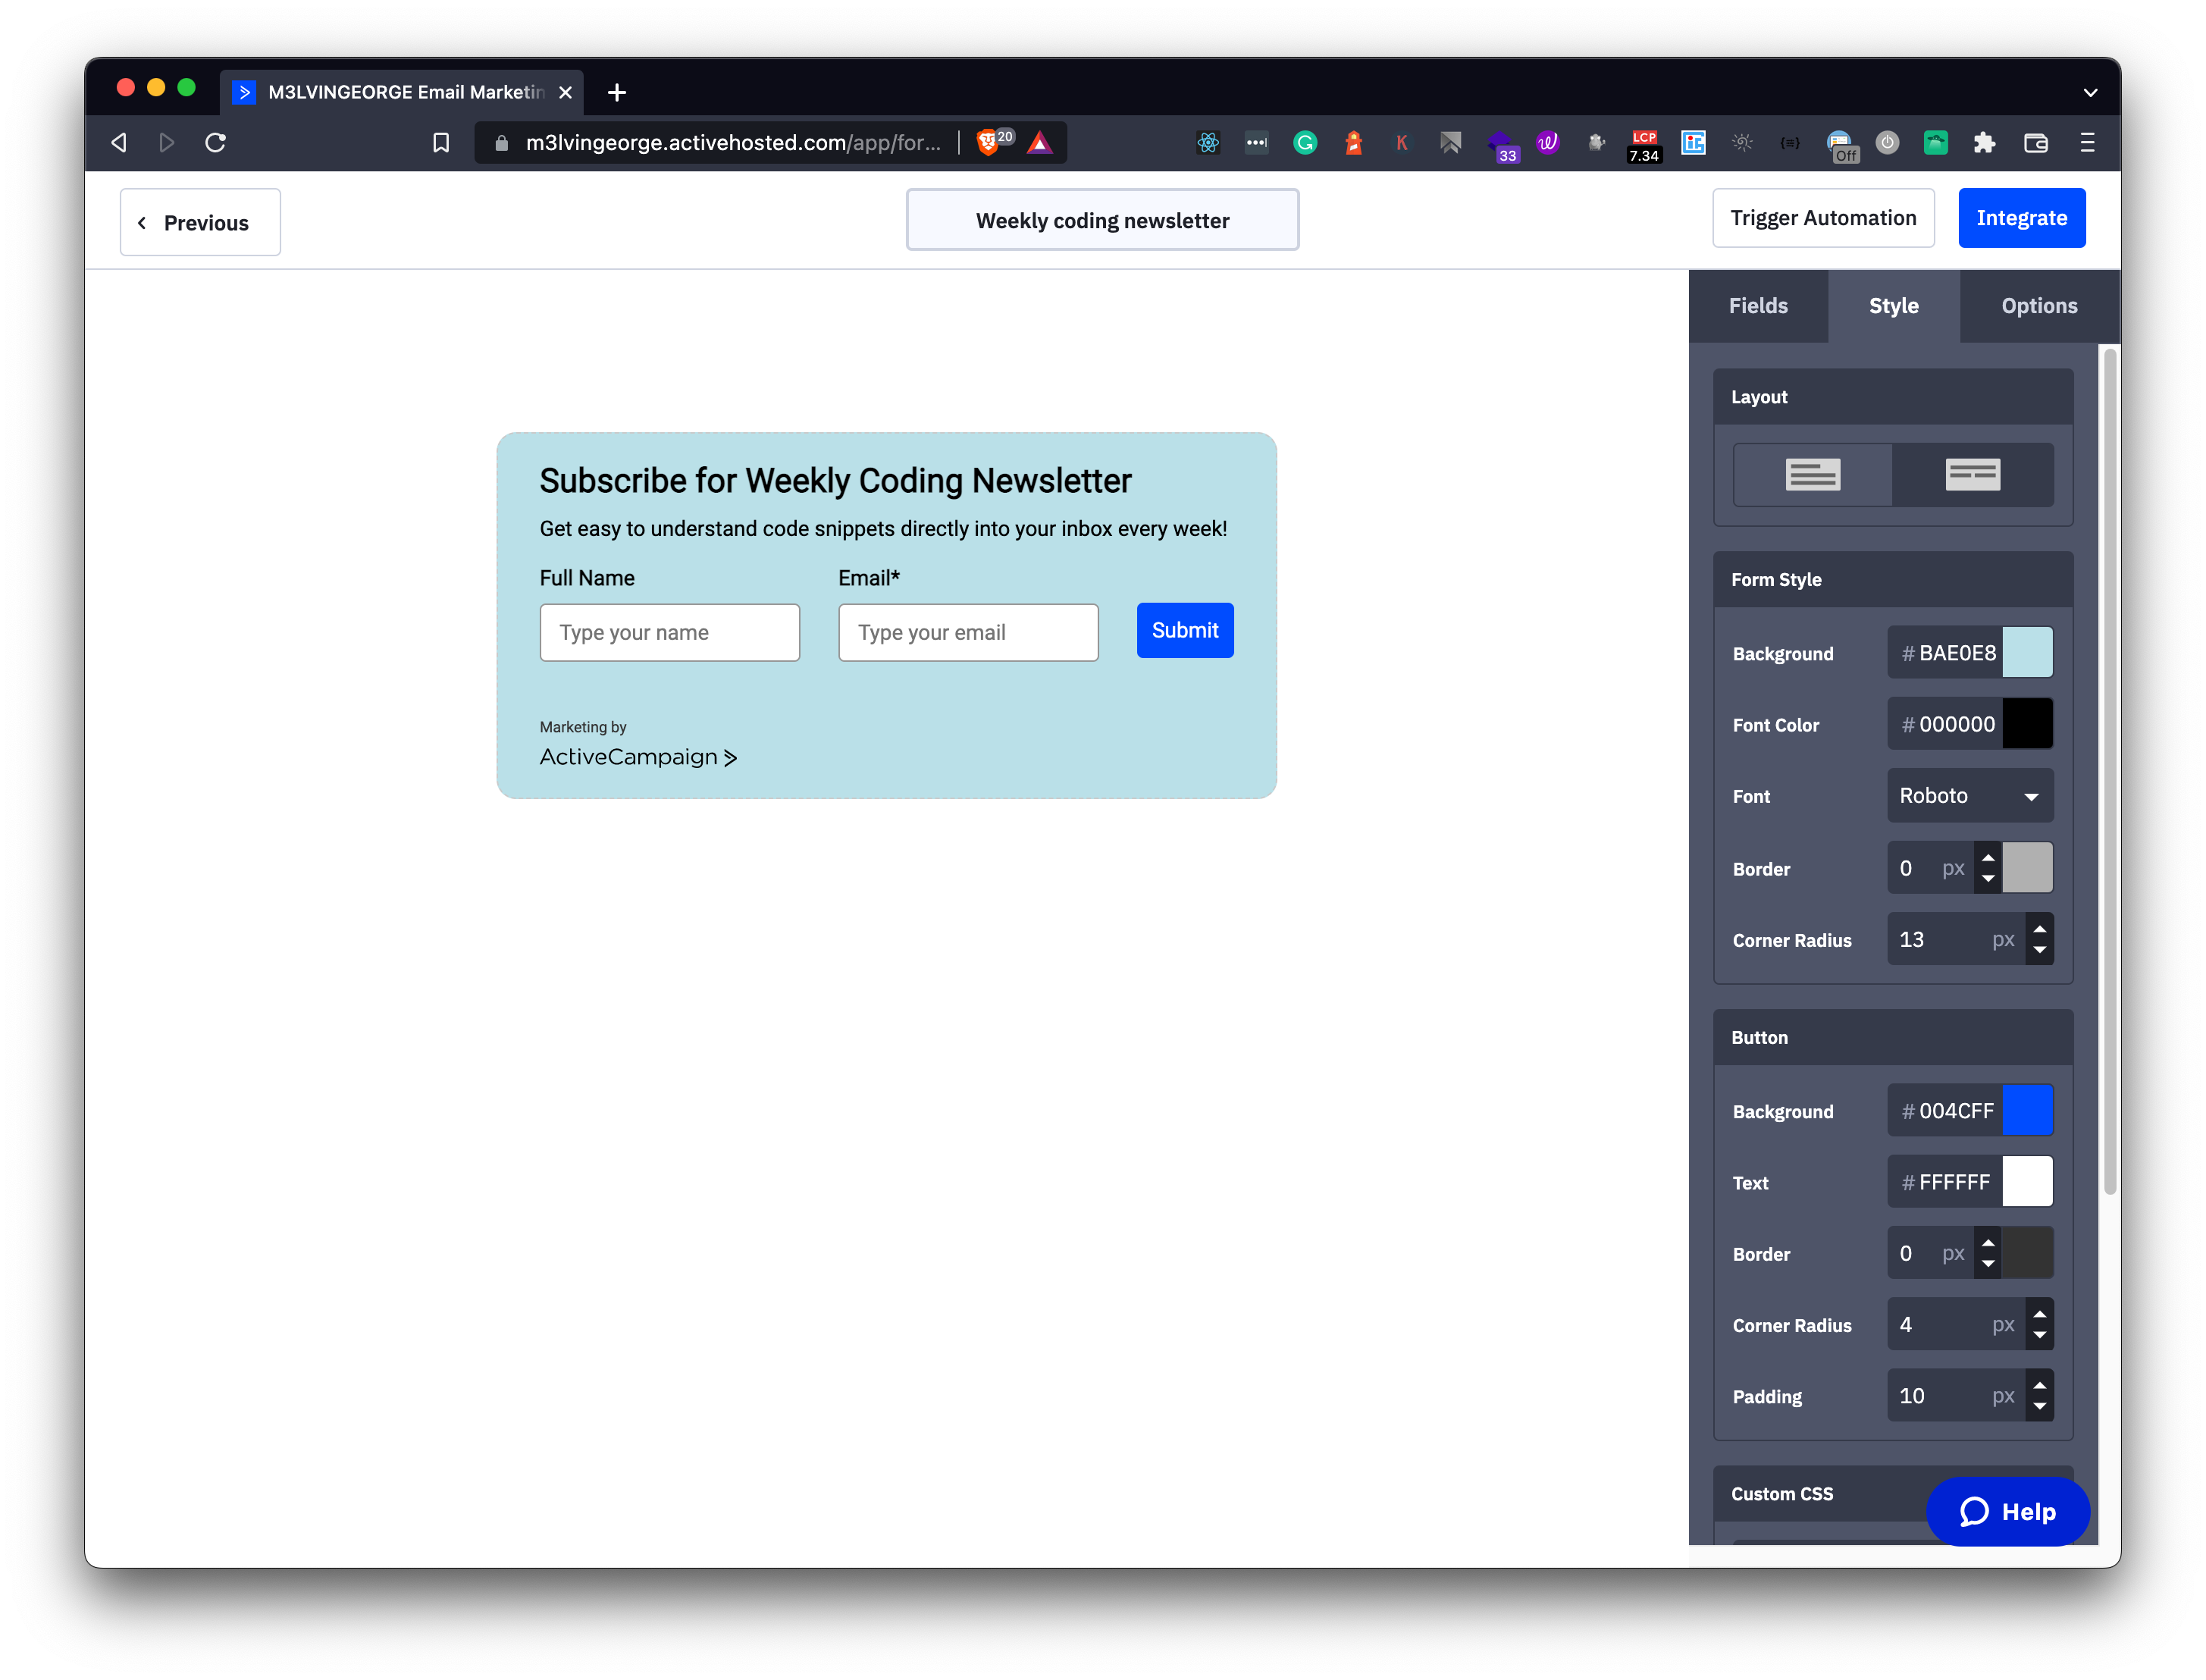Switch to the Options tab
The width and height of the screenshot is (2206, 1680).
tap(2039, 306)
